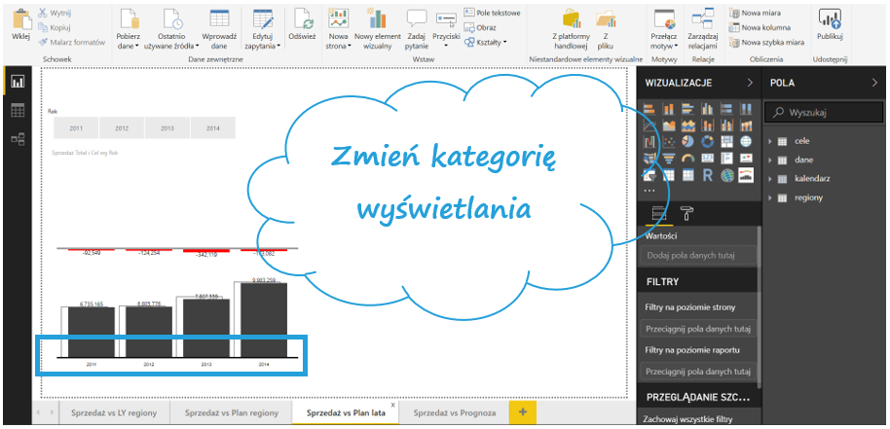Switch to the Relationships (model) view icon
The height and width of the screenshot is (429, 890).
tap(18, 139)
